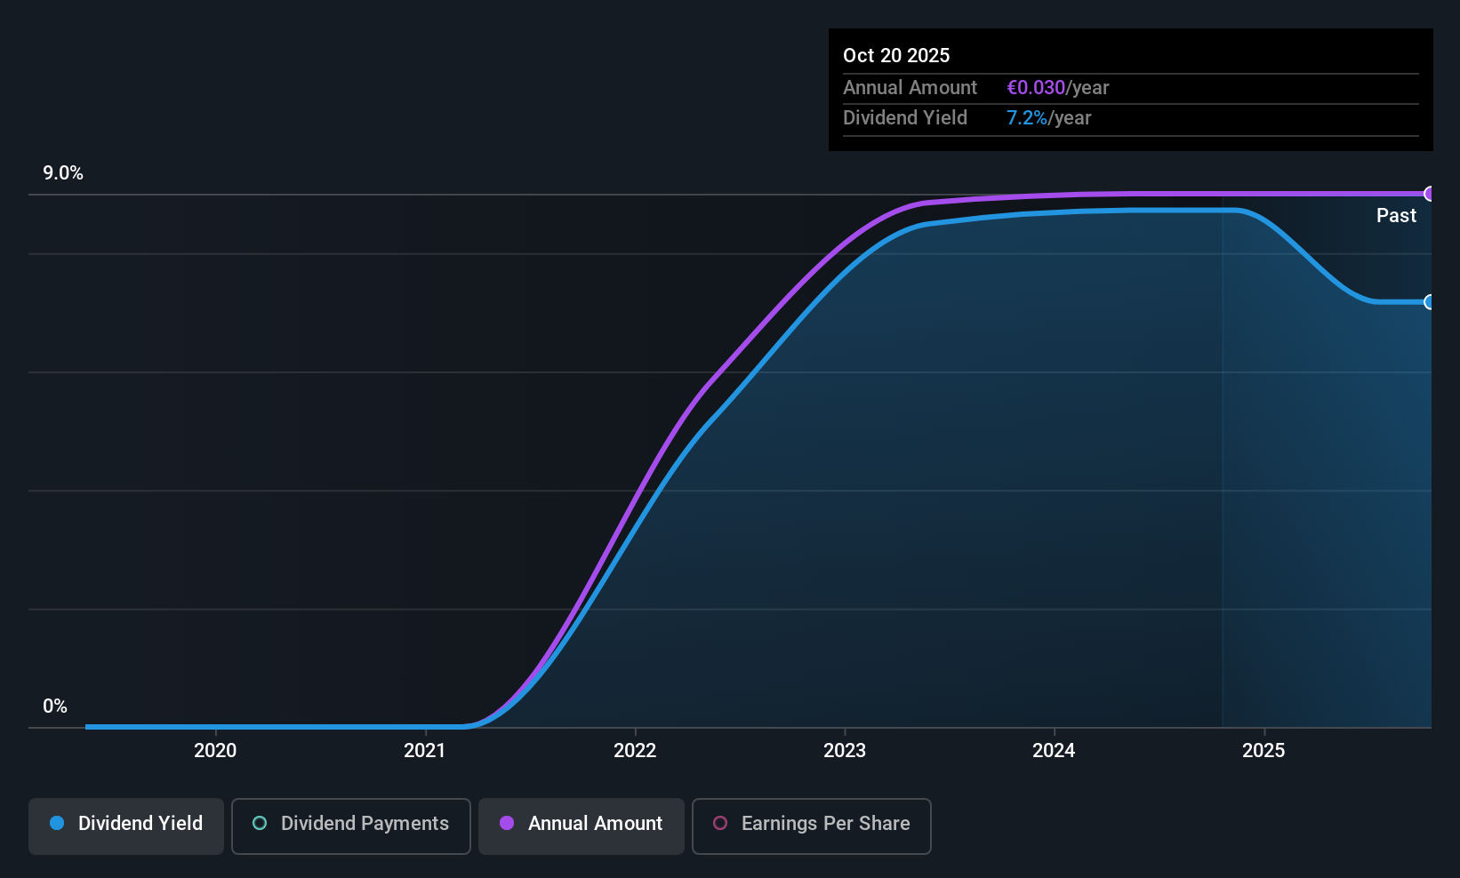Click the 7.2%/year dividend yield value

pyautogui.click(x=1049, y=118)
